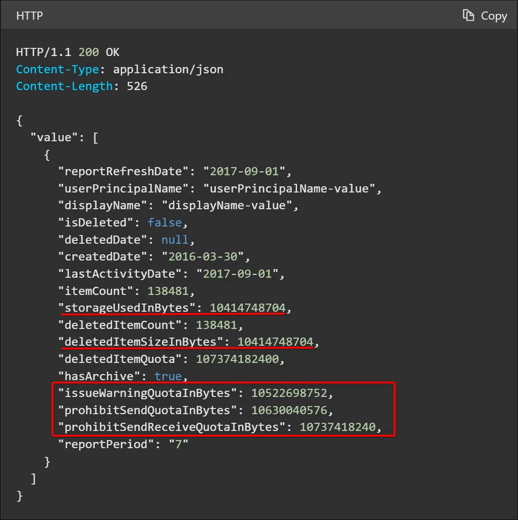Click the Content-Length value 526
518x520 pixels.
click(x=137, y=86)
